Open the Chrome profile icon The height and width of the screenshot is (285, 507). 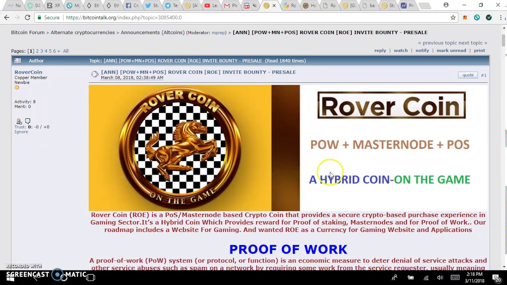point(446,5)
